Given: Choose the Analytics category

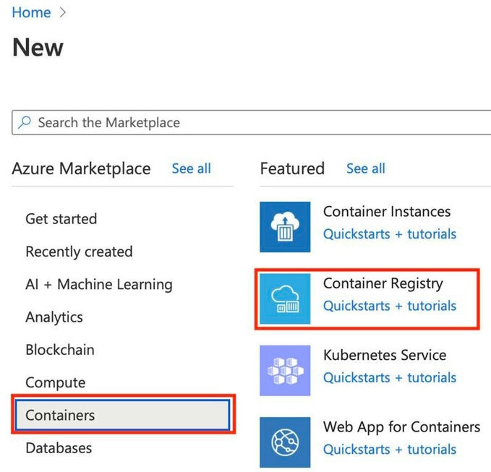Looking at the screenshot, I should pyautogui.click(x=54, y=317).
